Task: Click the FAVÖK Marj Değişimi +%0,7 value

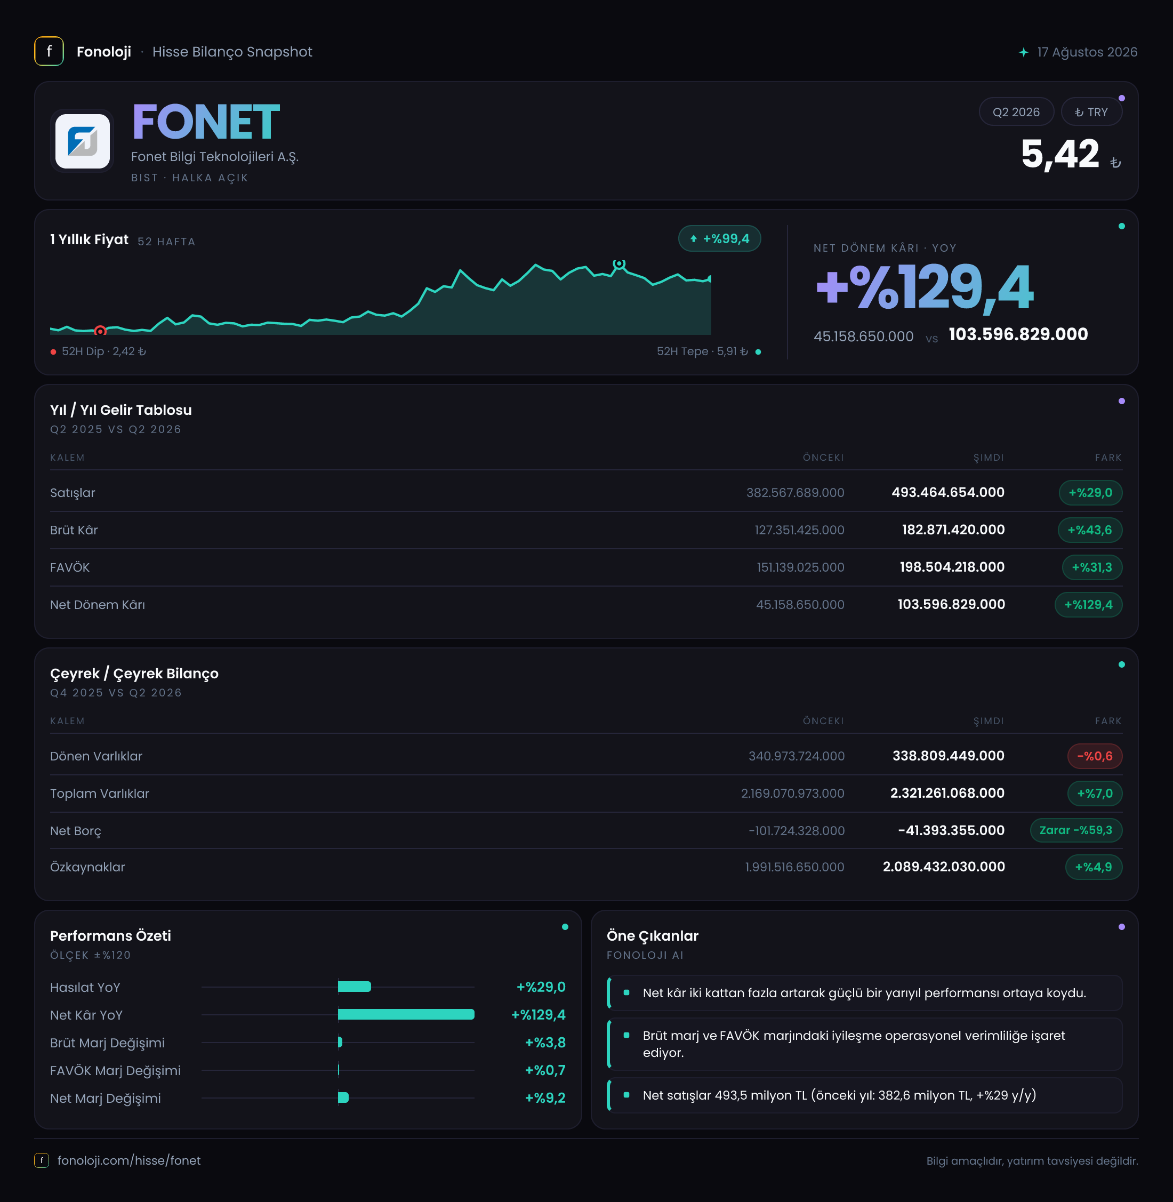Action: [x=544, y=1070]
